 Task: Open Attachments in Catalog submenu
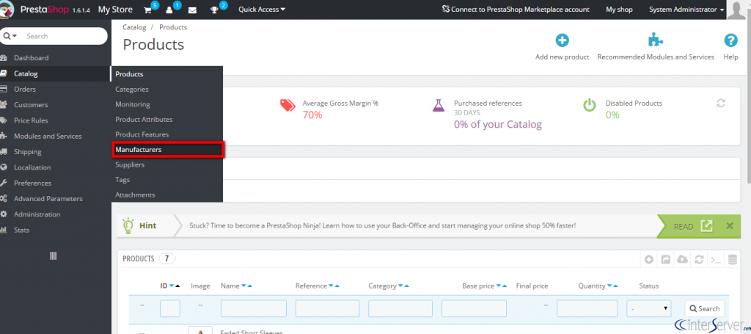click(x=135, y=195)
